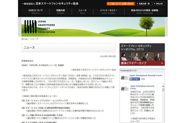Click the Facebook feed scrollbar thumb
The image size is (186, 123).
[163, 90]
